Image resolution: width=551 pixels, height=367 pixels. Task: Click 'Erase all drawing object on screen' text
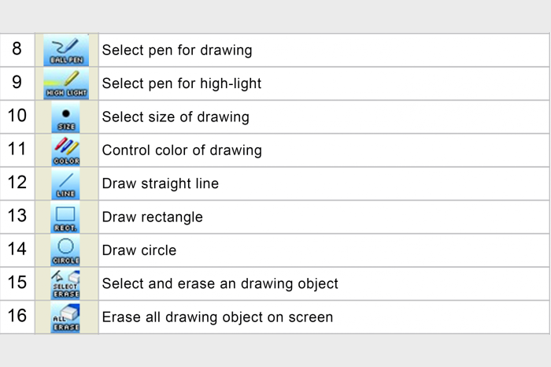217,317
